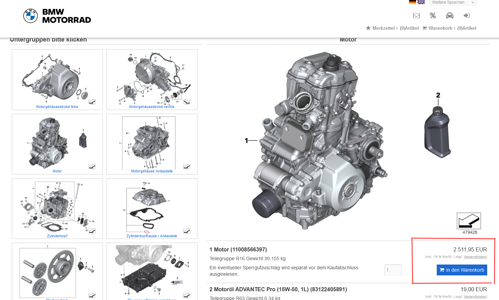Click the envelope contact icon
Image resolution: width=499 pixels, height=300 pixels.
417,16
